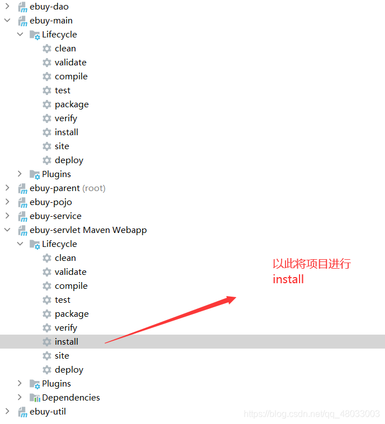Click the Dependencies library icon
This screenshot has height=424, width=385.
(35, 398)
